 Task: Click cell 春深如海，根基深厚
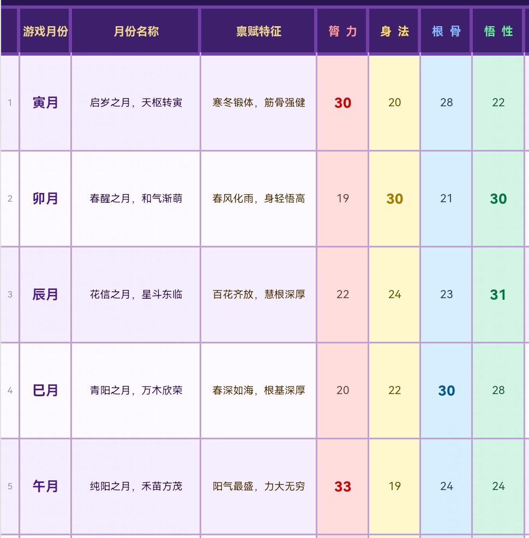click(x=259, y=390)
